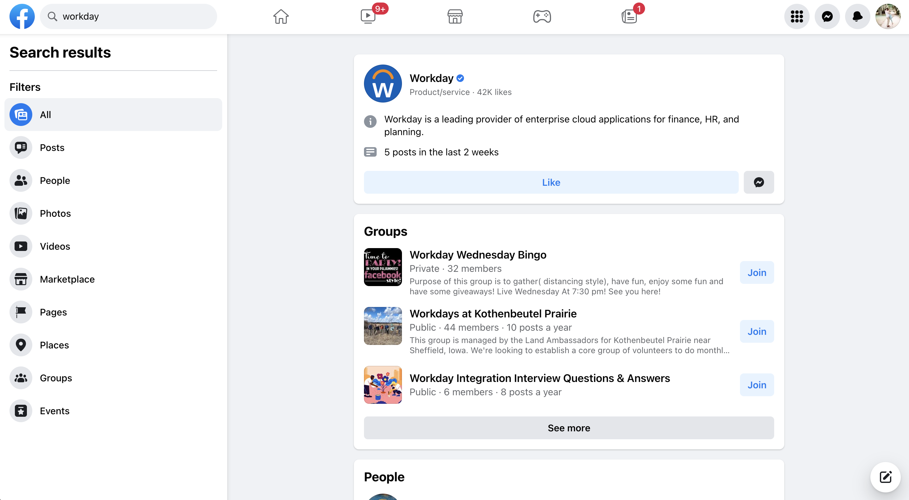This screenshot has height=500, width=909.
Task: Message Workday via the Messenger icon button
Action: point(759,182)
